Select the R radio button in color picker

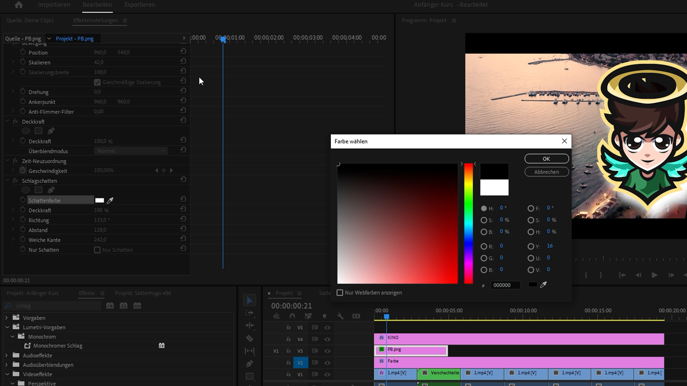(484, 246)
